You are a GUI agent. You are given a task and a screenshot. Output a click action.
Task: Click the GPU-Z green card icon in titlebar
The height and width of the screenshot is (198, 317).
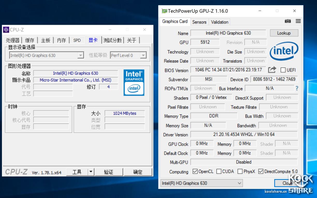[164, 11]
